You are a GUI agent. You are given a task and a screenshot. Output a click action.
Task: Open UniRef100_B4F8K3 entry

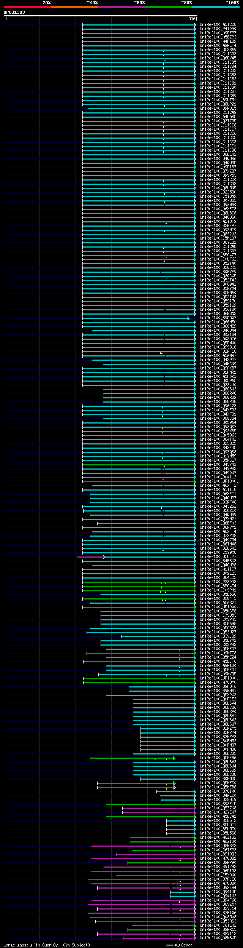[218, 561]
